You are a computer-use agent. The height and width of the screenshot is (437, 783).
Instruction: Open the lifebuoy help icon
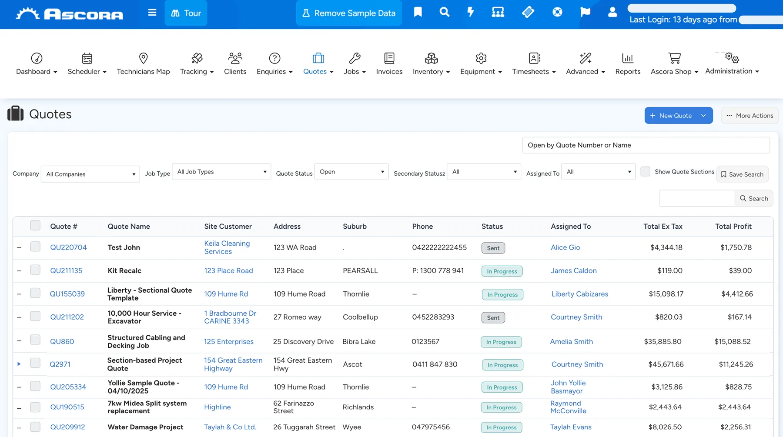557,12
